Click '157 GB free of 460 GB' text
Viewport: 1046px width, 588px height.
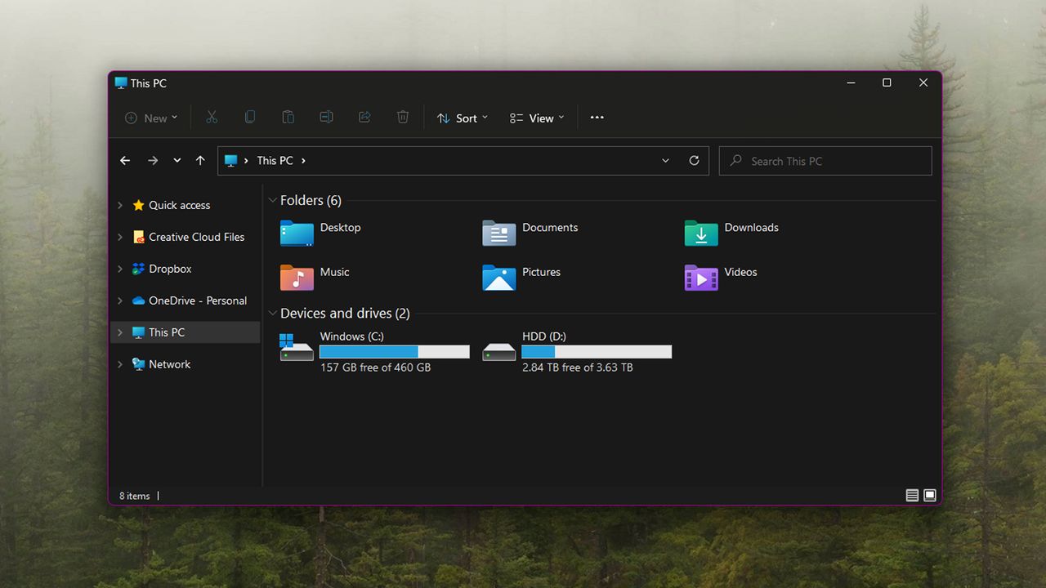[x=375, y=367]
